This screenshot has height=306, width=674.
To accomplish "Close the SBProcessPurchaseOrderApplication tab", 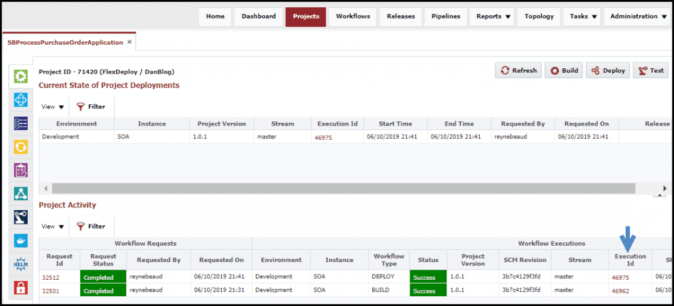I will click(130, 42).
